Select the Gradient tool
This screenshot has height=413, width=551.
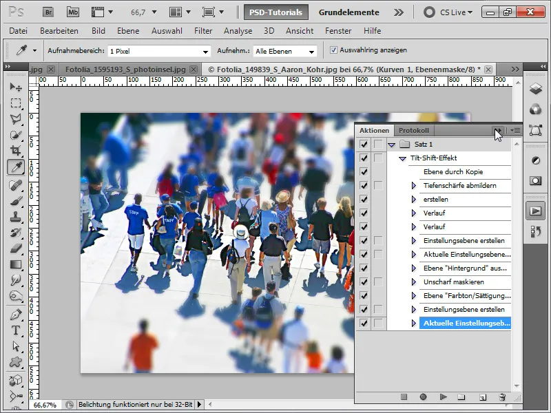[x=16, y=265]
